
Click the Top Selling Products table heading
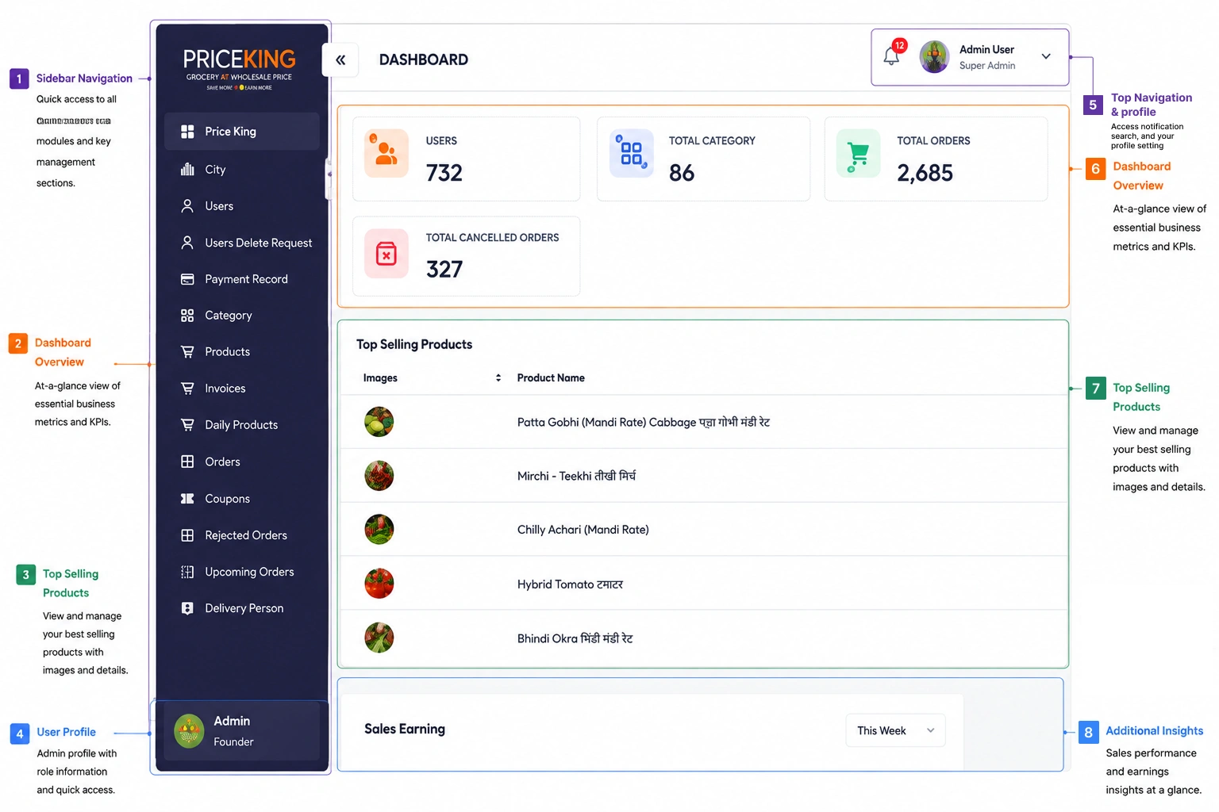[x=414, y=344]
